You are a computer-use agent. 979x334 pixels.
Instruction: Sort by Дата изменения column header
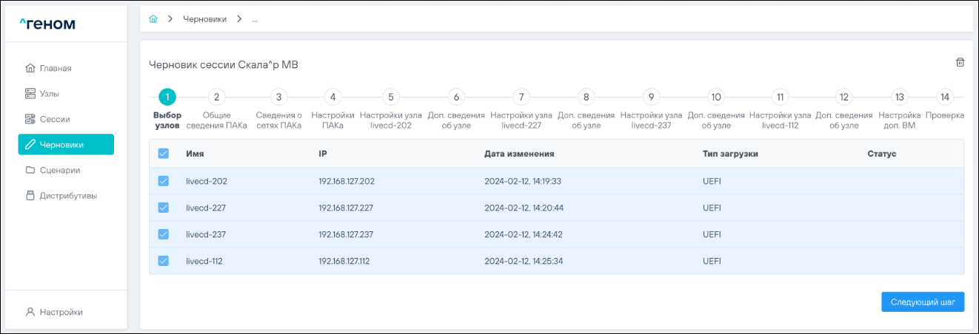[519, 154]
